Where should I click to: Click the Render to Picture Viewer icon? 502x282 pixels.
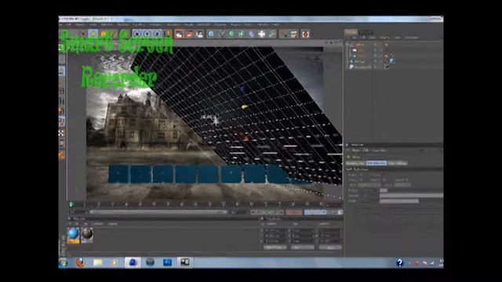[x=190, y=34]
